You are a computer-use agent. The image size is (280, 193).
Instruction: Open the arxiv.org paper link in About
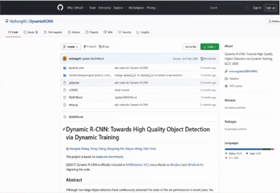pos(243,71)
